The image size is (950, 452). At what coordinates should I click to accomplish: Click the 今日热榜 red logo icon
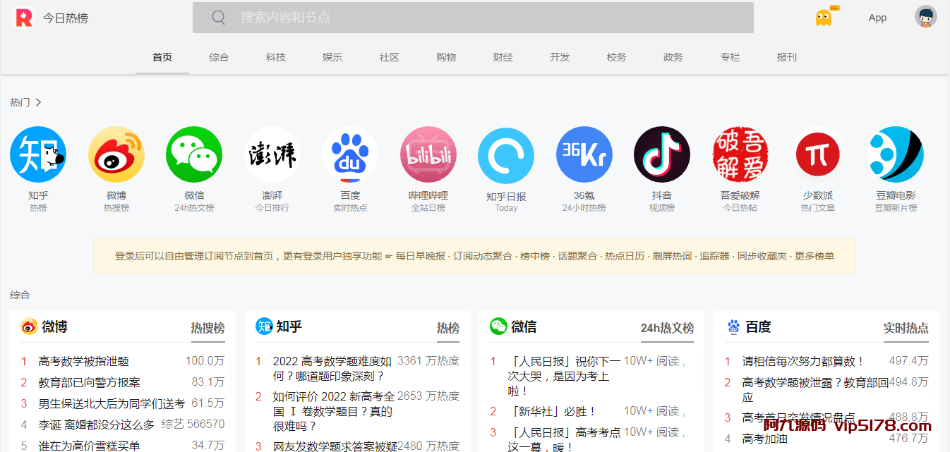(24, 18)
